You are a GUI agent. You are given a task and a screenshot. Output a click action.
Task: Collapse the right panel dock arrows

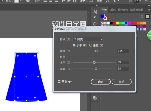149,5
